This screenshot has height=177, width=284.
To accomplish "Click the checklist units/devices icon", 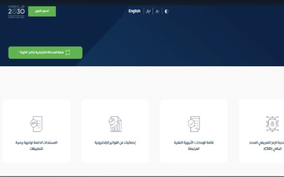I will tap(194, 124).
